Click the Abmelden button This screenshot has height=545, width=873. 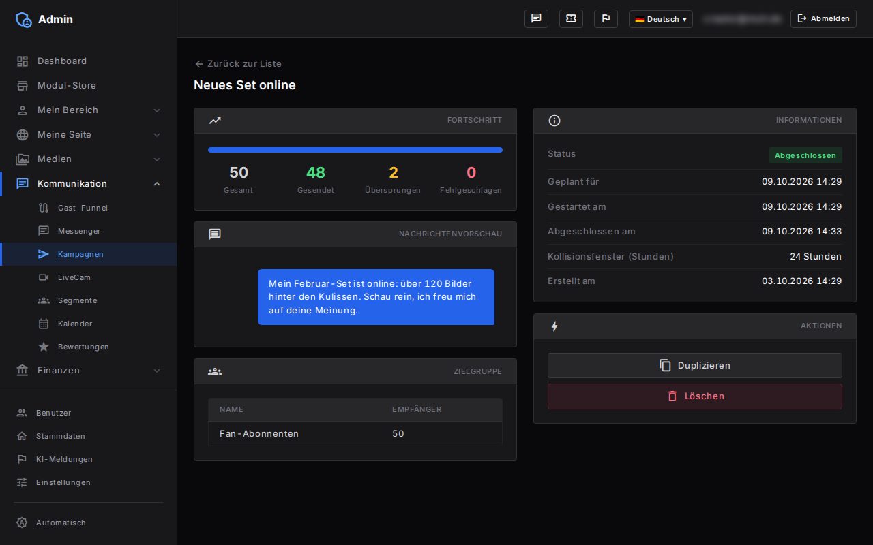click(x=823, y=18)
